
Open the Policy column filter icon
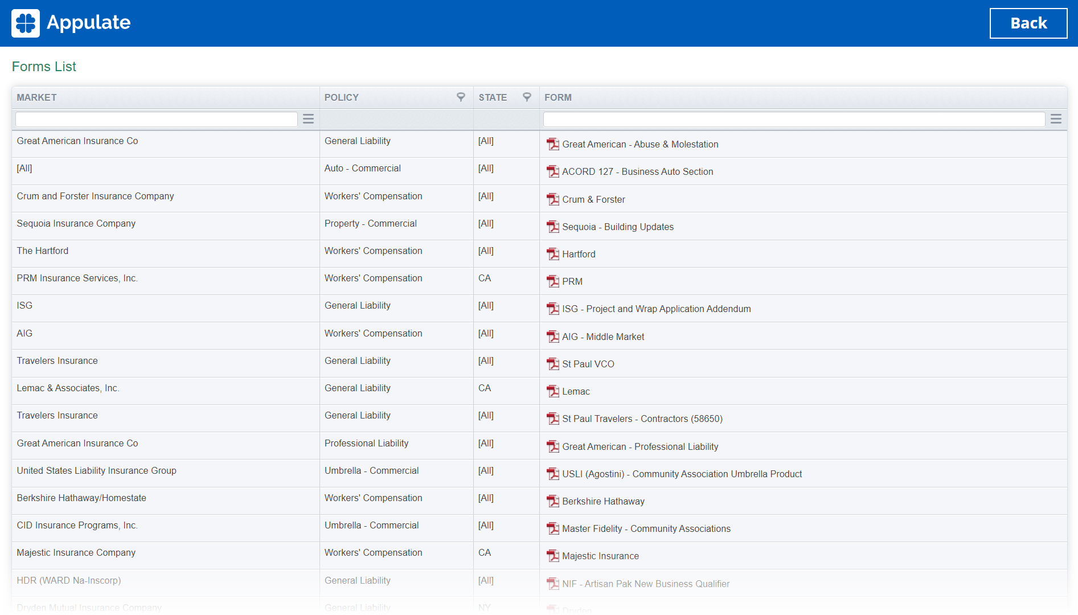pyautogui.click(x=461, y=97)
